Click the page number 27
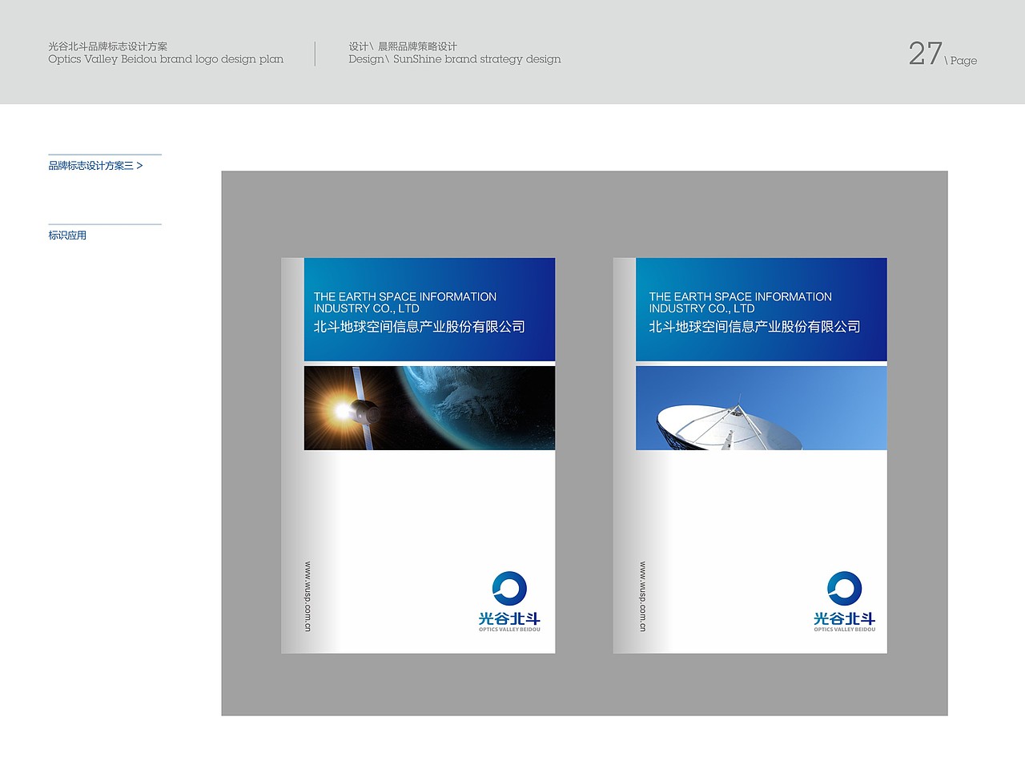The height and width of the screenshot is (769, 1025). point(925,54)
